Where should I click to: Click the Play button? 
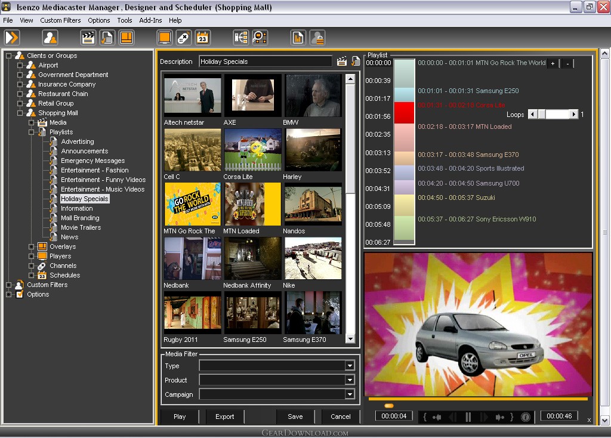tap(180, 417)
